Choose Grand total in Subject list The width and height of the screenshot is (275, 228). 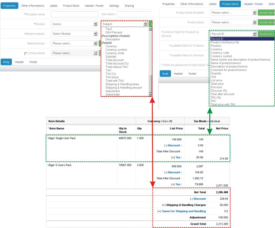point(112,94)
